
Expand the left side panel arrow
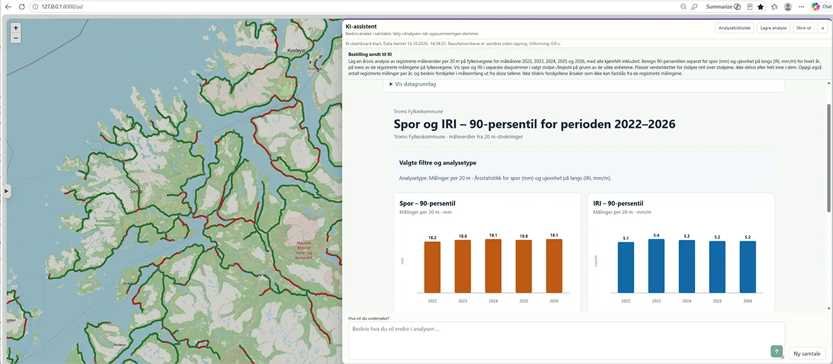6,191
